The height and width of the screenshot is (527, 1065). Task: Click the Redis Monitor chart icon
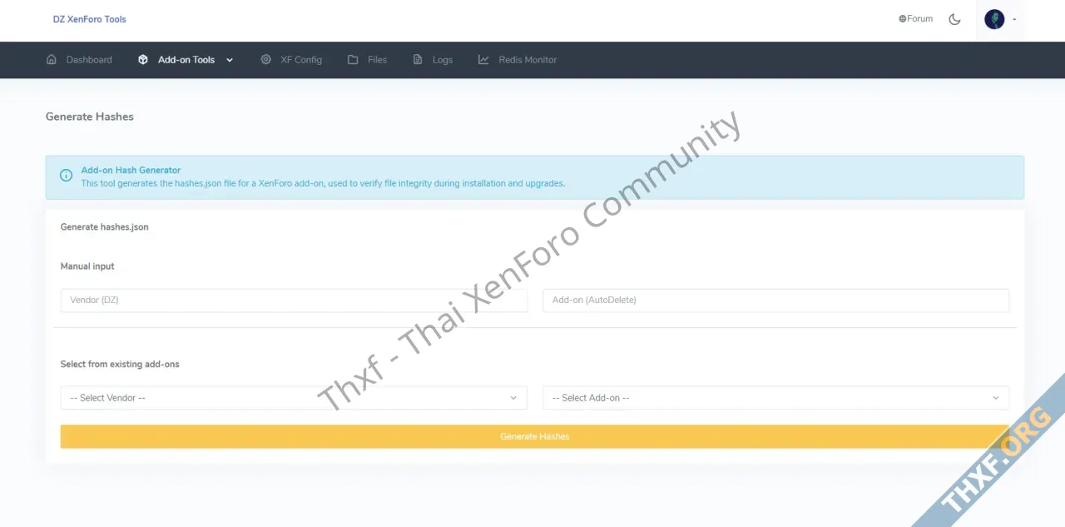point(483,60)
